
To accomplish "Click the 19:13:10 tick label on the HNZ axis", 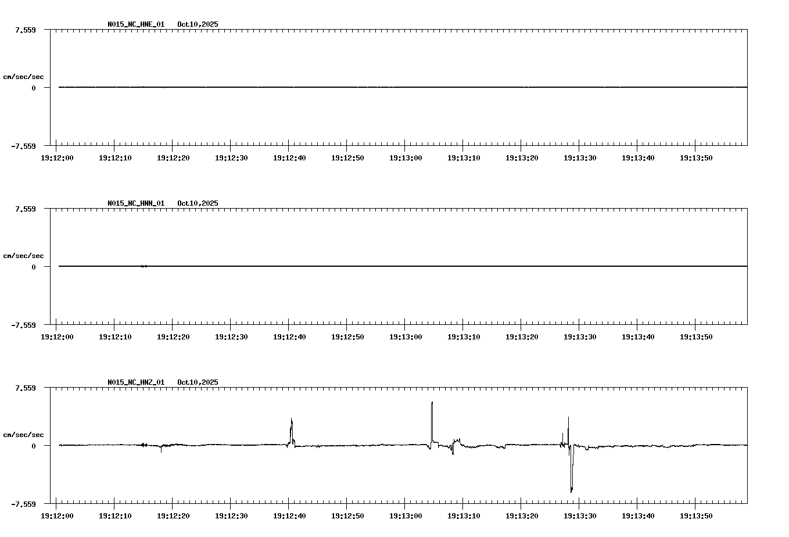I will click(465, 515).
